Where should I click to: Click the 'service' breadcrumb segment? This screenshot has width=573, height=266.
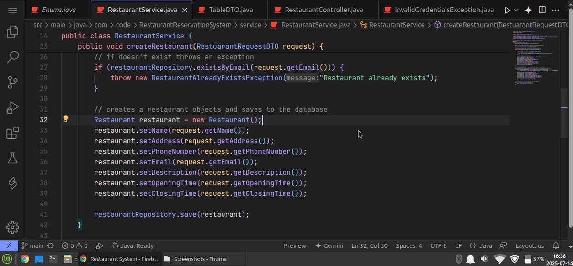[x=251, y=25]
